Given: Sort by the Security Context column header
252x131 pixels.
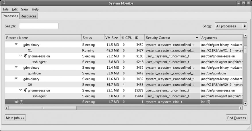Looking at the screenshot, I should click(172, 38).
